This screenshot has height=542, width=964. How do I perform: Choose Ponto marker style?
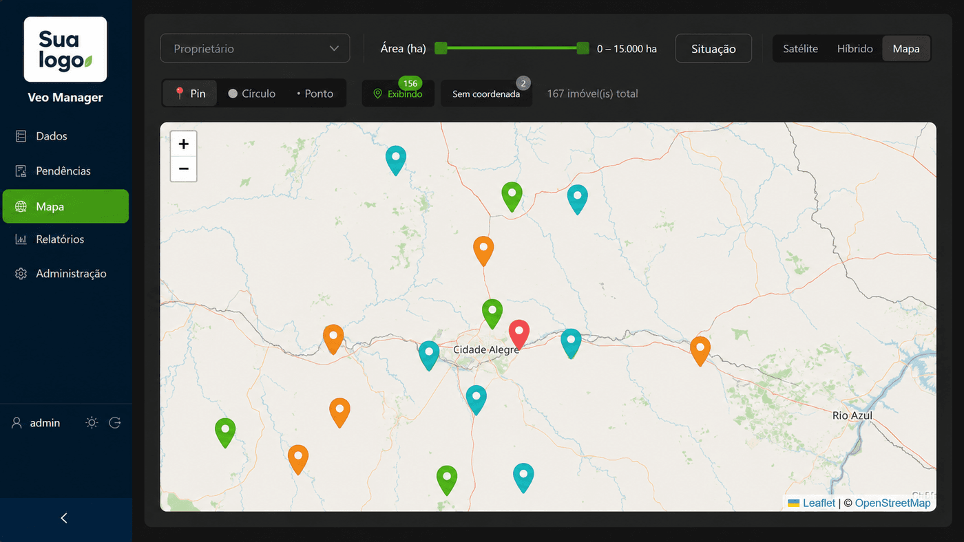[x=315, y=94]
